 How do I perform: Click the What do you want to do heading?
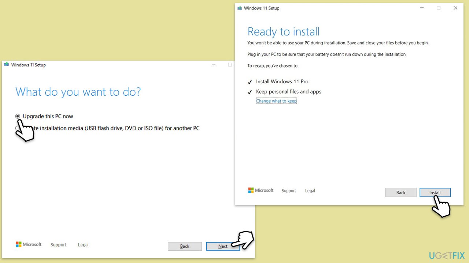click(x=78, y=92)
